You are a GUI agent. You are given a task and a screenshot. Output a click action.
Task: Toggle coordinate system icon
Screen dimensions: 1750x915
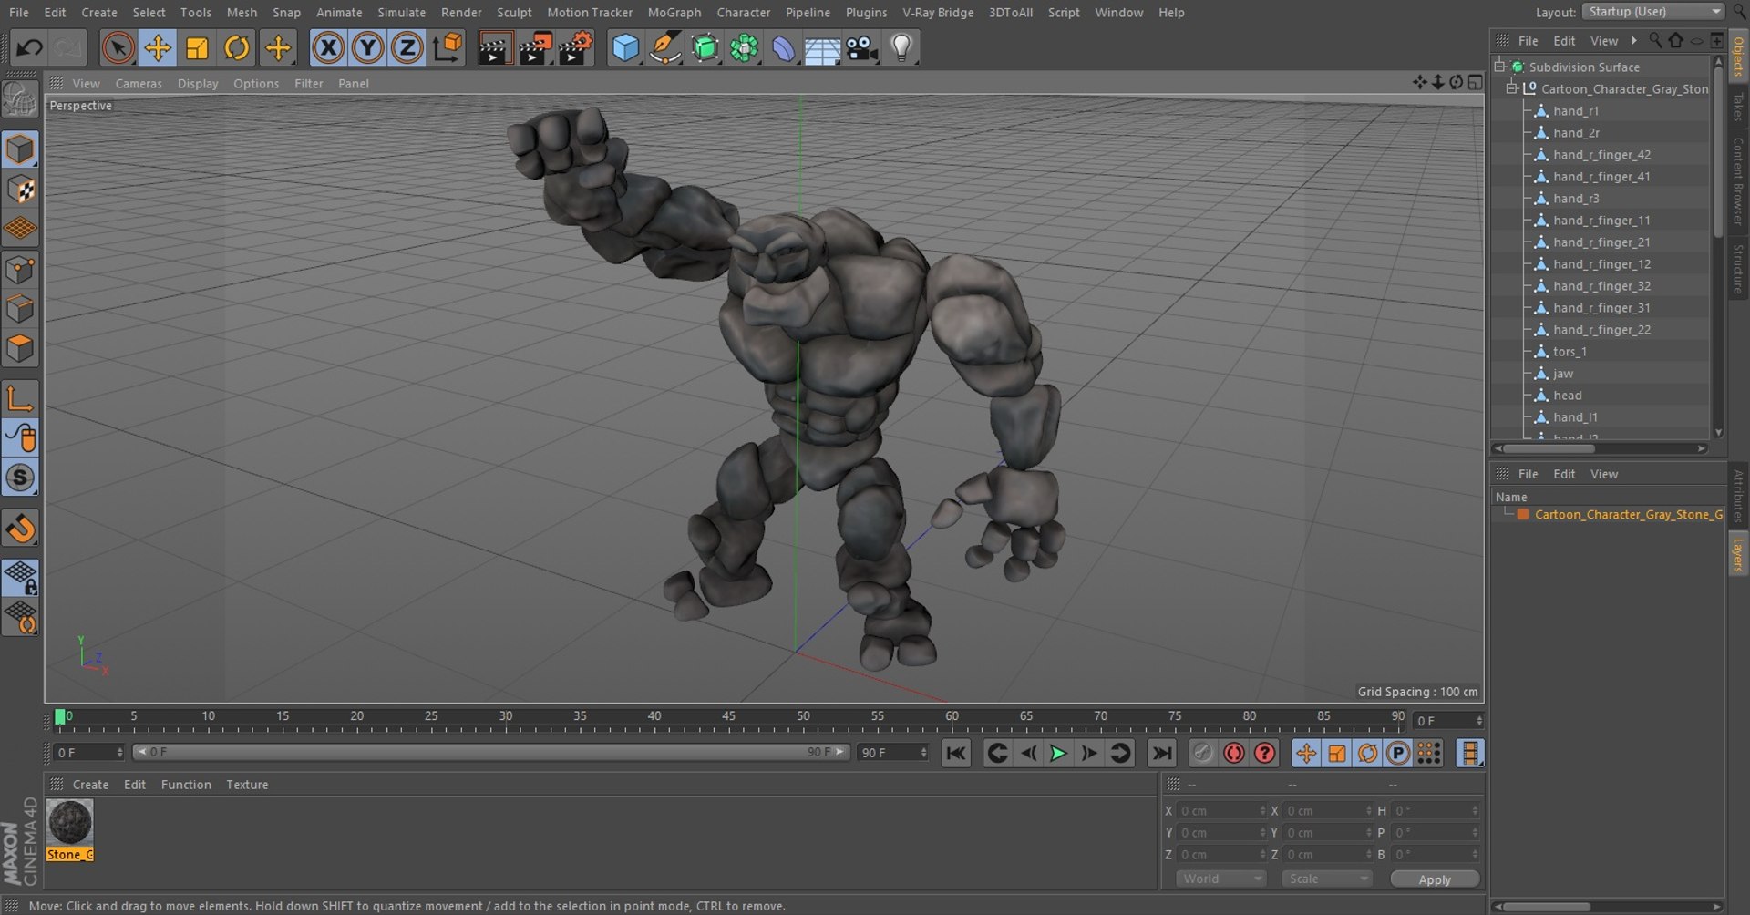[447, 47]
